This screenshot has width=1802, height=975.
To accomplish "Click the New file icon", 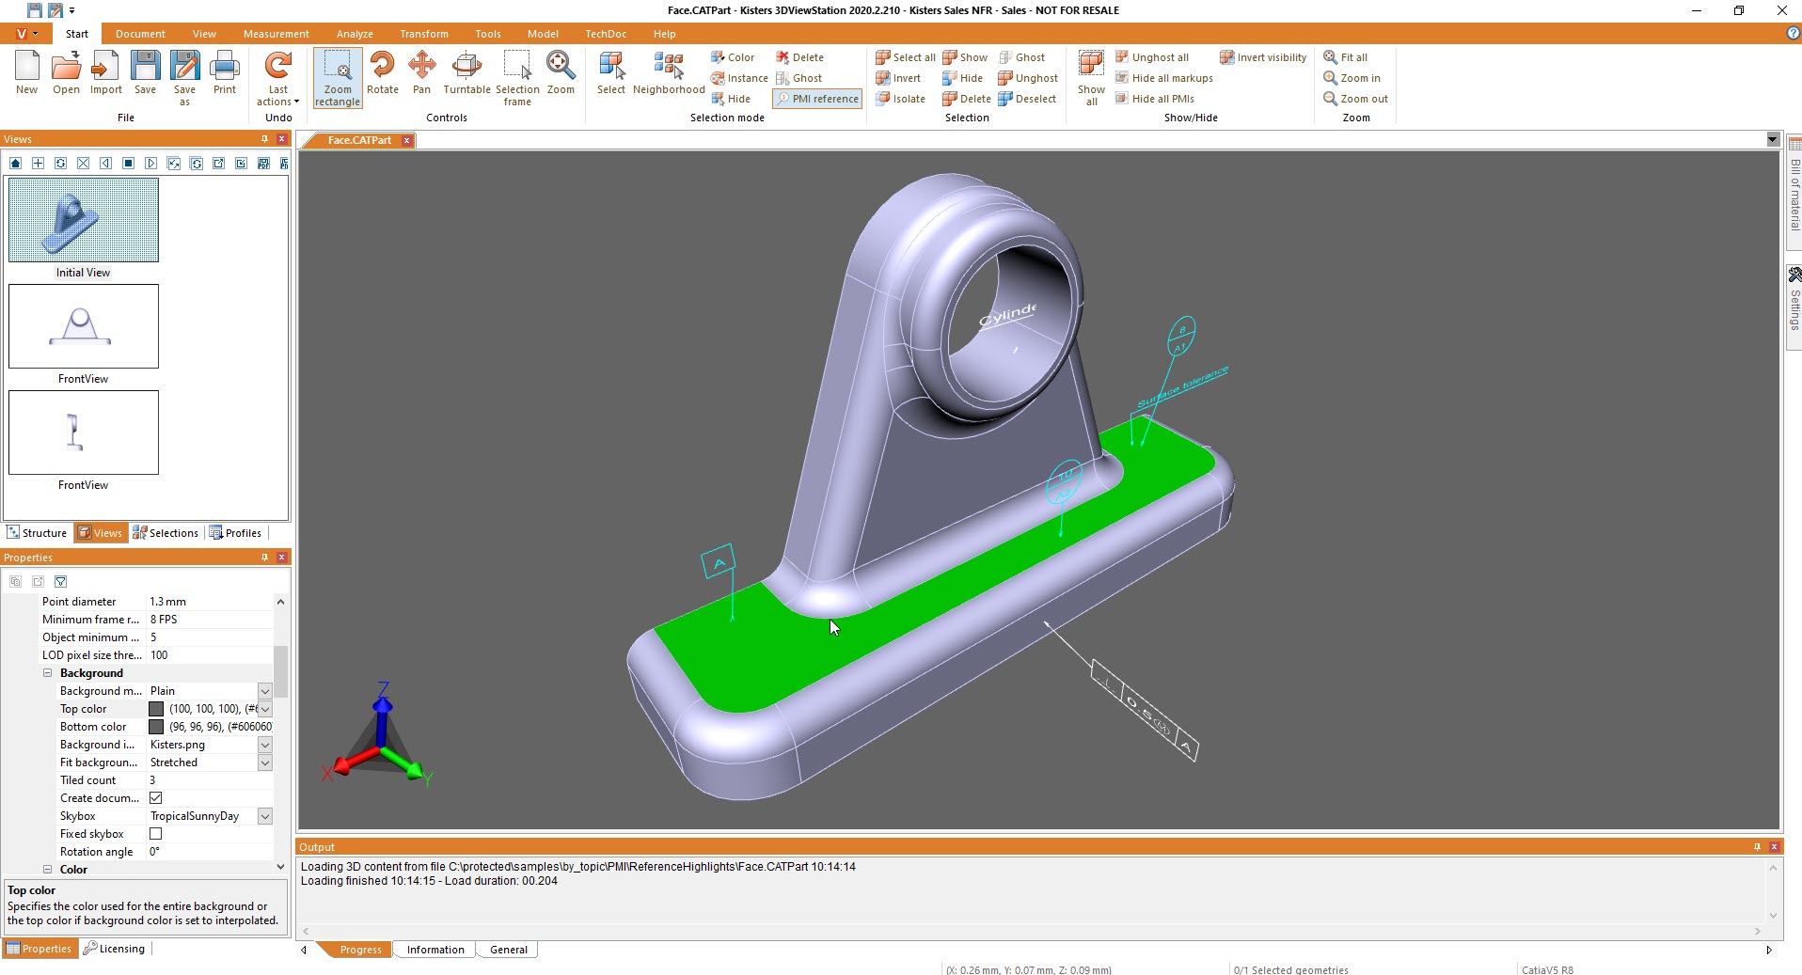I will 26,72.
